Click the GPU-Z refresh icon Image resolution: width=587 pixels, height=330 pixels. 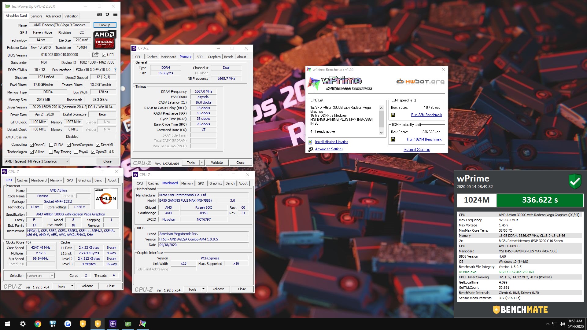108,14
